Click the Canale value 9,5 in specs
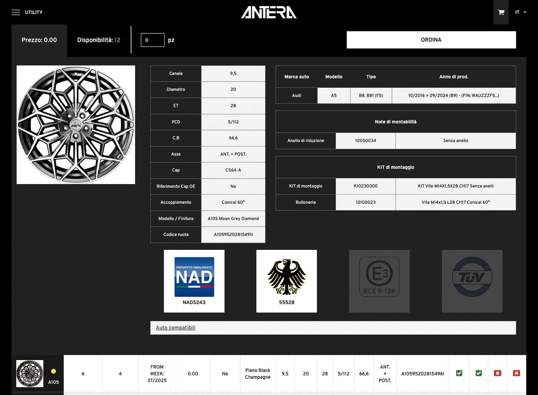 click(x=233, y=73)
